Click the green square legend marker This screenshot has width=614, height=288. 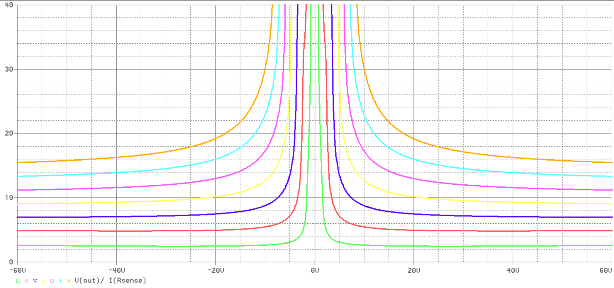18,281
